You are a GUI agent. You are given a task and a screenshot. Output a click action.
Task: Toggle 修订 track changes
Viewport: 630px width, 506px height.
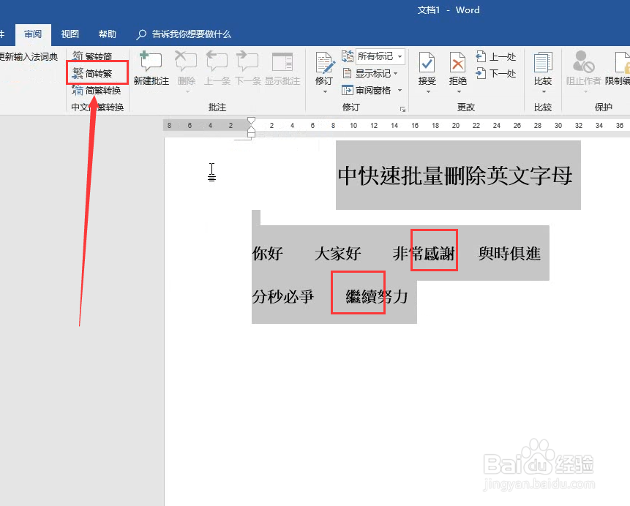point(323,64)
